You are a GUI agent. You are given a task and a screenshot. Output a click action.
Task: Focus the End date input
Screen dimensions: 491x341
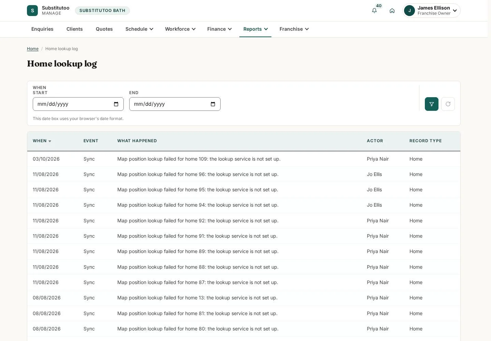(x=175, y=104)
